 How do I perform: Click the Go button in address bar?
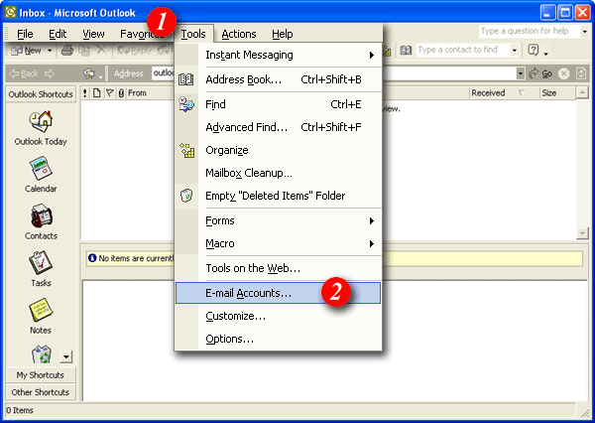(x=540, y=73)
